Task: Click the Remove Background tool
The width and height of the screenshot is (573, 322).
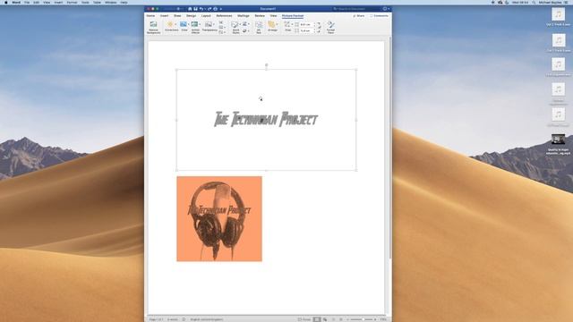Action: coord(153,28)
